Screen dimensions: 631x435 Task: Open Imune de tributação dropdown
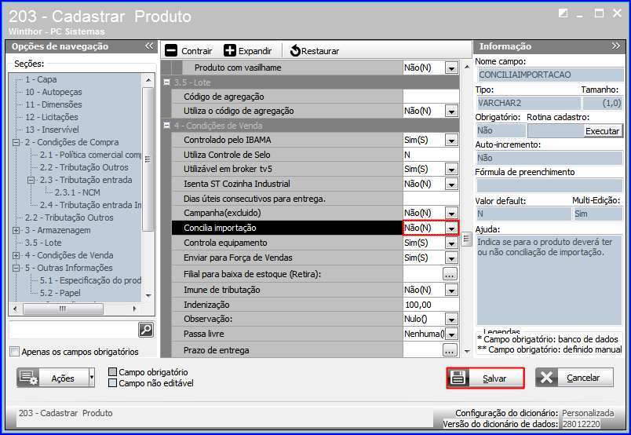(x=451, y=290)
